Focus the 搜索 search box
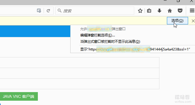Screen dimensions: 195x105 point(95,11)
